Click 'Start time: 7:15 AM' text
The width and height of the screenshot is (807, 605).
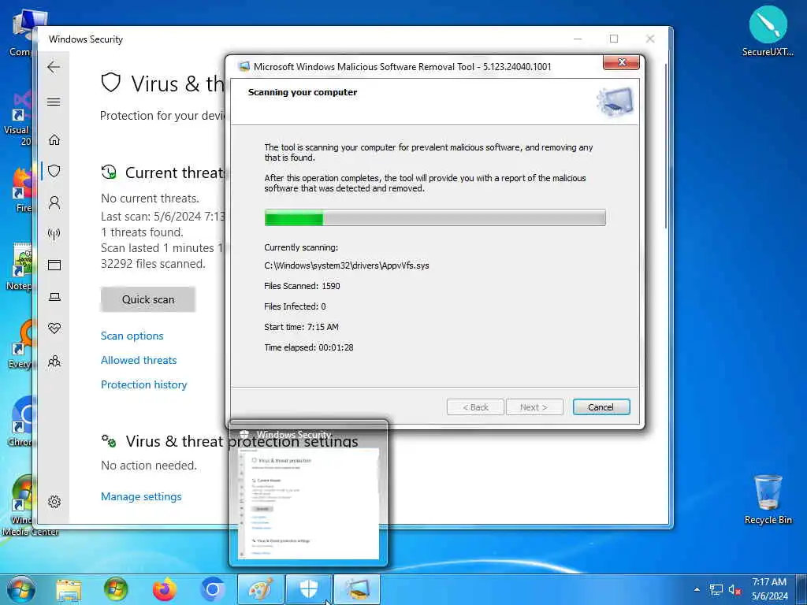pyautogui.click(x=301, y=327)
